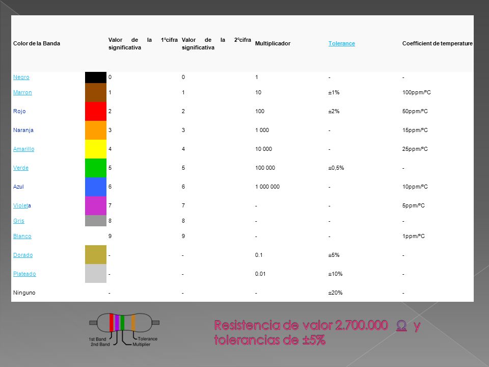The width and height of the screenshot is (489, 367).
Task: Click the gray Gris swatch
Action: pos(96,221)
